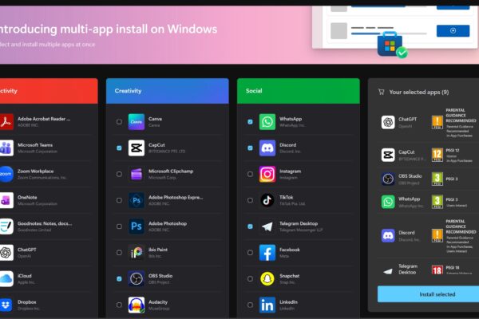Click the Audacity app icon
The height and width of the screenshot is (319, 479).
(x=137, y=305)
